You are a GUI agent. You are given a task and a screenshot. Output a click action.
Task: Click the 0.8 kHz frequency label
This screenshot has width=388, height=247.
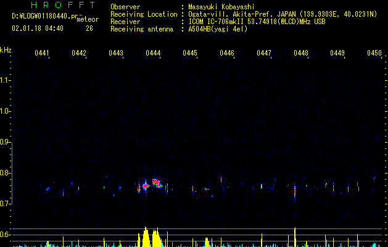(5, 173)
